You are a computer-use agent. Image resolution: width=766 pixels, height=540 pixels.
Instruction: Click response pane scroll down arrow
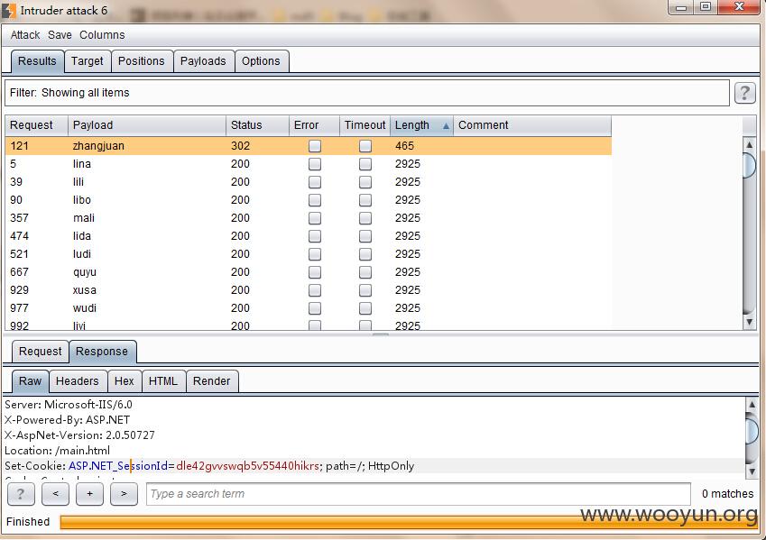point(752,471)
